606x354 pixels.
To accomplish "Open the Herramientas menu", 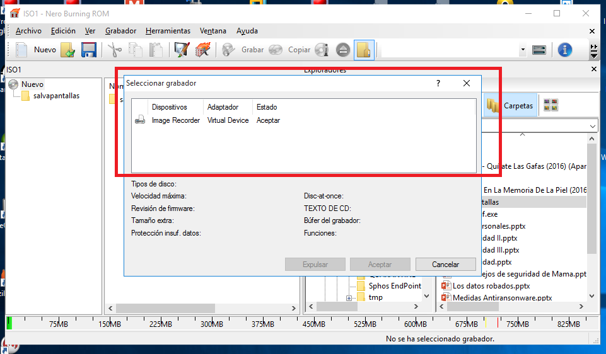I will point(168,30).
